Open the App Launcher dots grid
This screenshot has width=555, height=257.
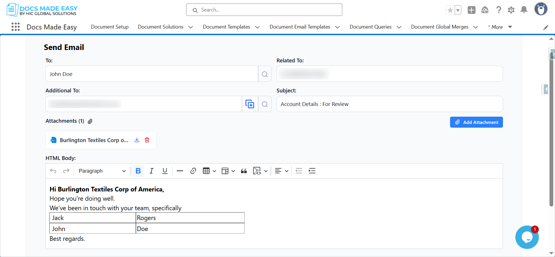(16, 27)
